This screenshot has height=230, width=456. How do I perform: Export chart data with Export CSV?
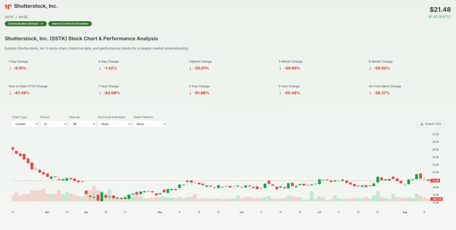tap(431, 124)
